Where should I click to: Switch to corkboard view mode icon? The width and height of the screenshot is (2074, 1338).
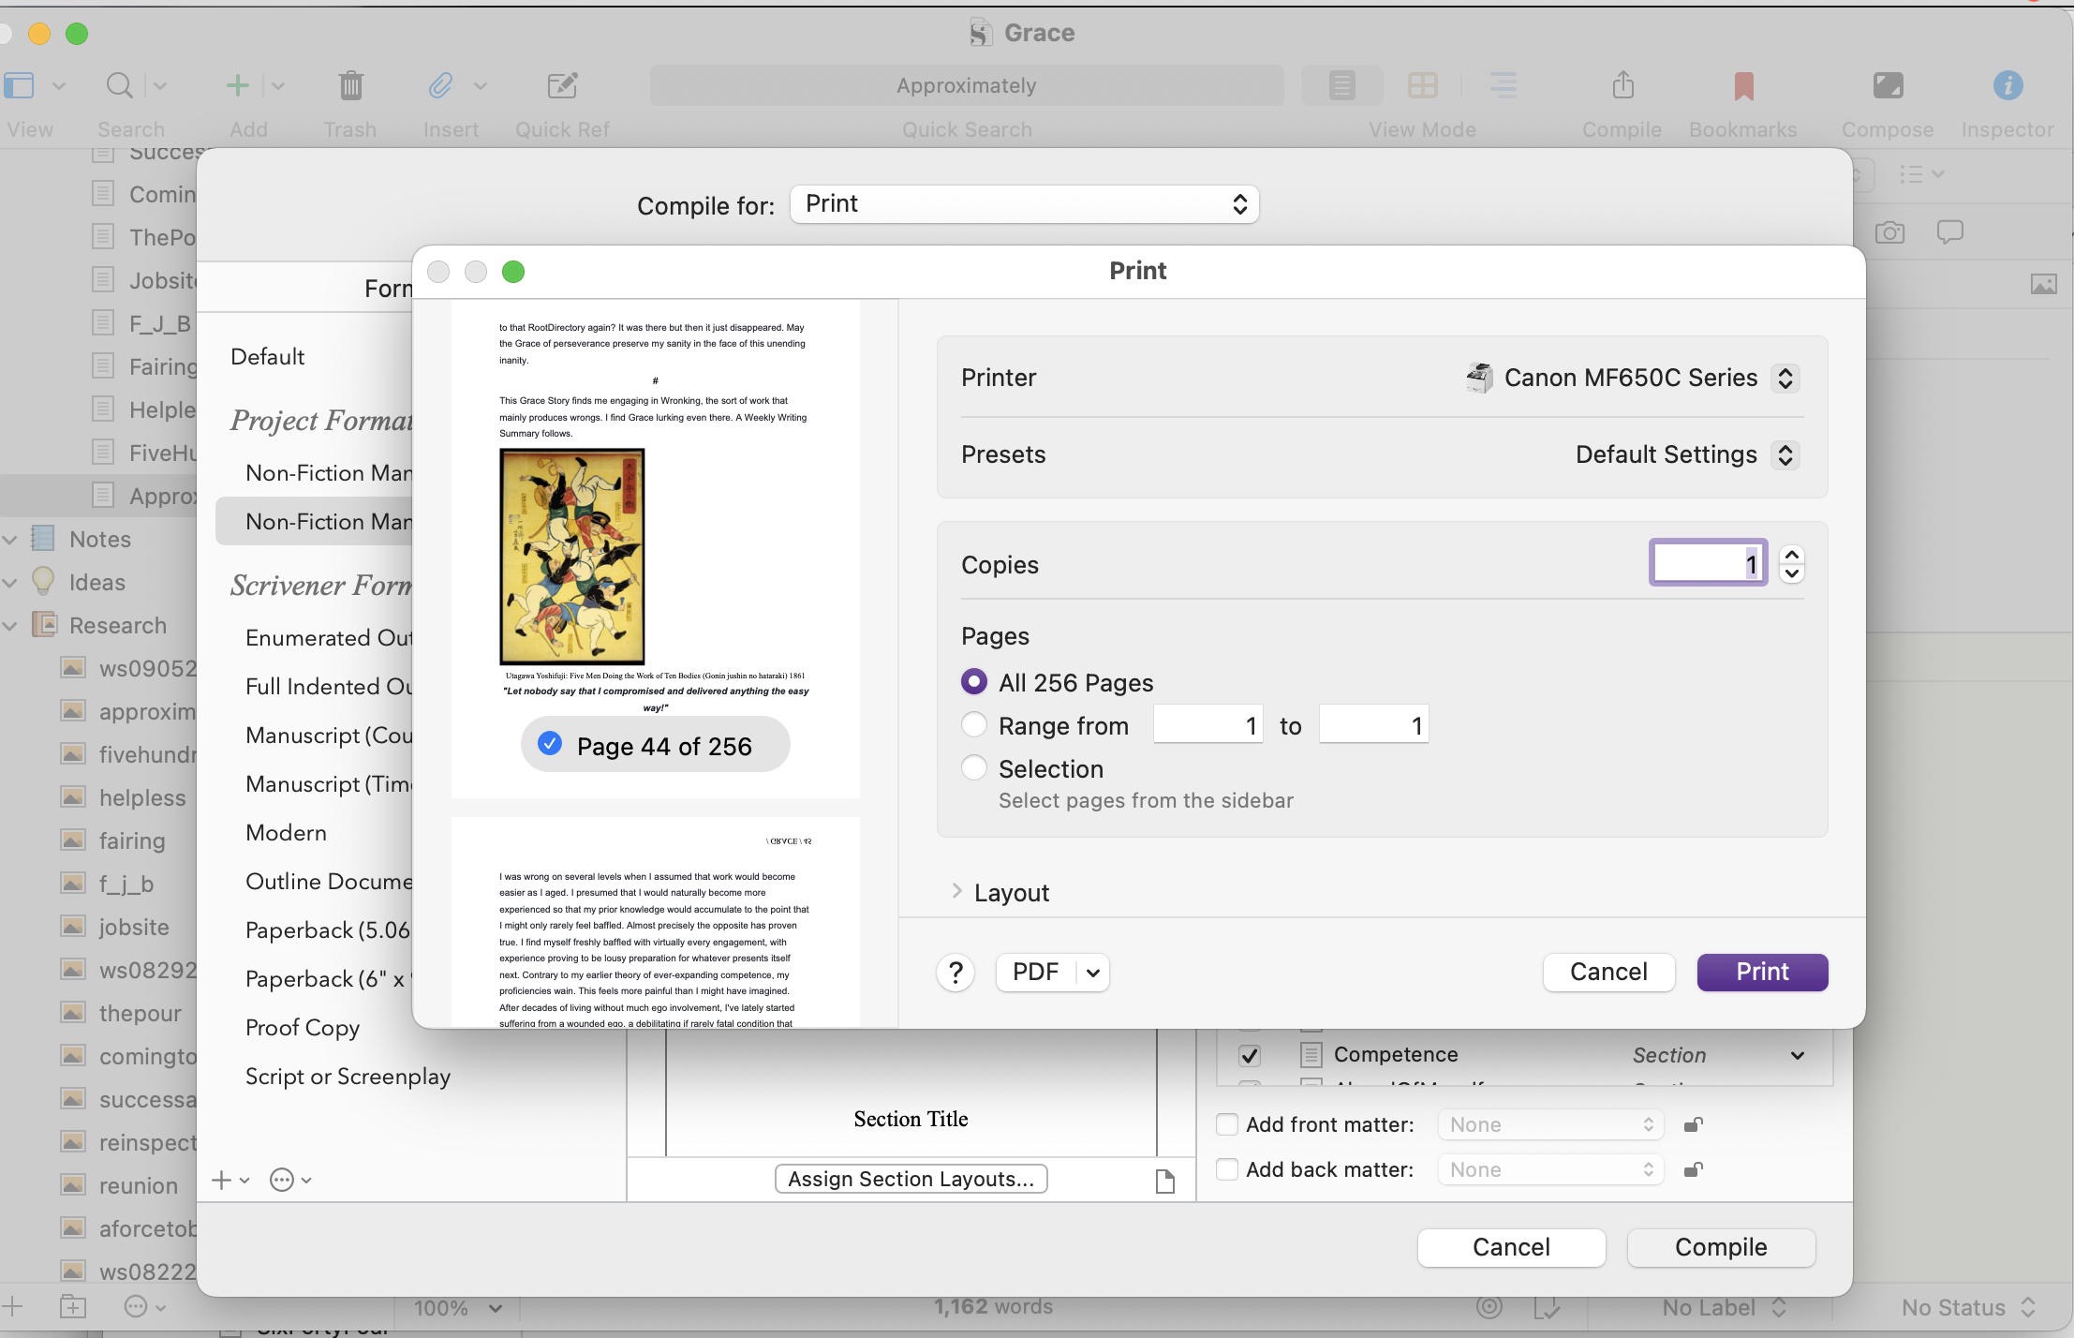click(1422, 85)
